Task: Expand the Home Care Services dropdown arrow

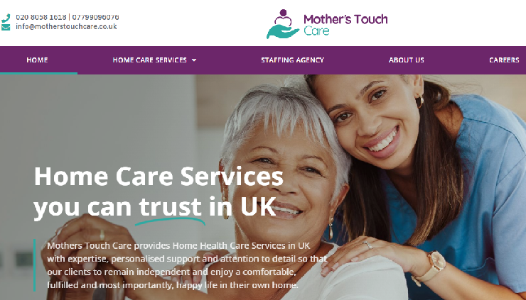Action: point(194,60)
